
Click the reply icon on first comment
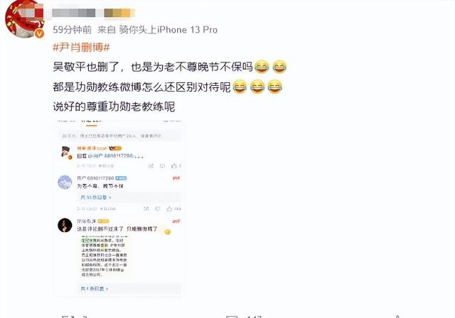[162, 165]
